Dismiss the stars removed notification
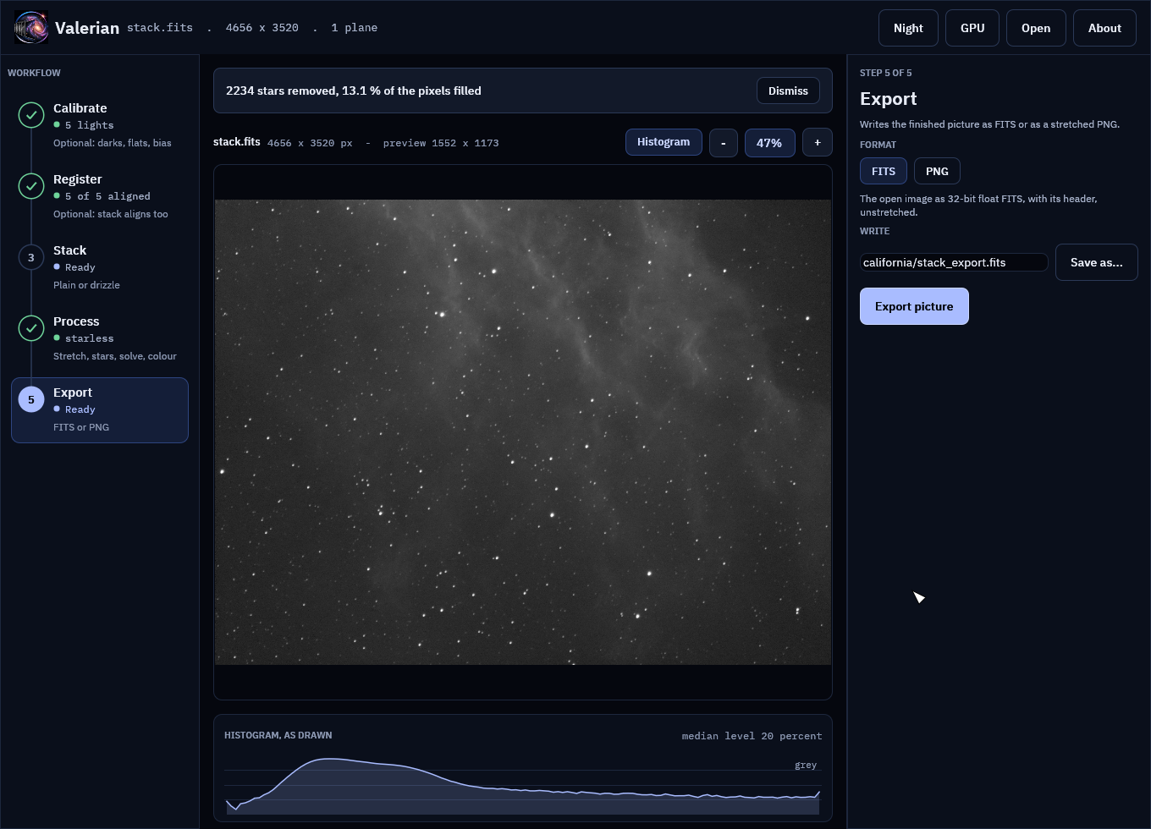The height and width of the screenshot is (829, 1151). [x=788, y=91]
